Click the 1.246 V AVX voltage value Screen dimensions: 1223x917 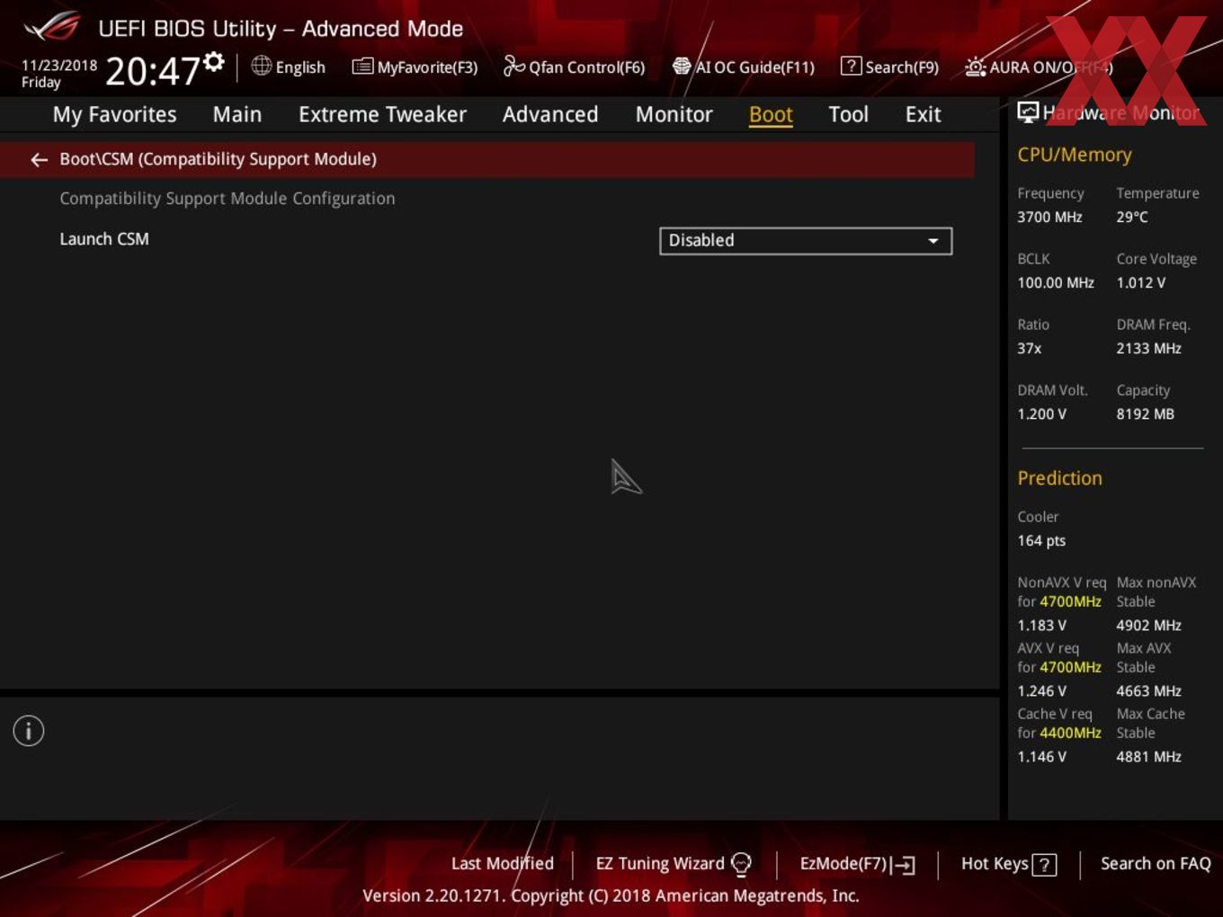point(1041,690)
